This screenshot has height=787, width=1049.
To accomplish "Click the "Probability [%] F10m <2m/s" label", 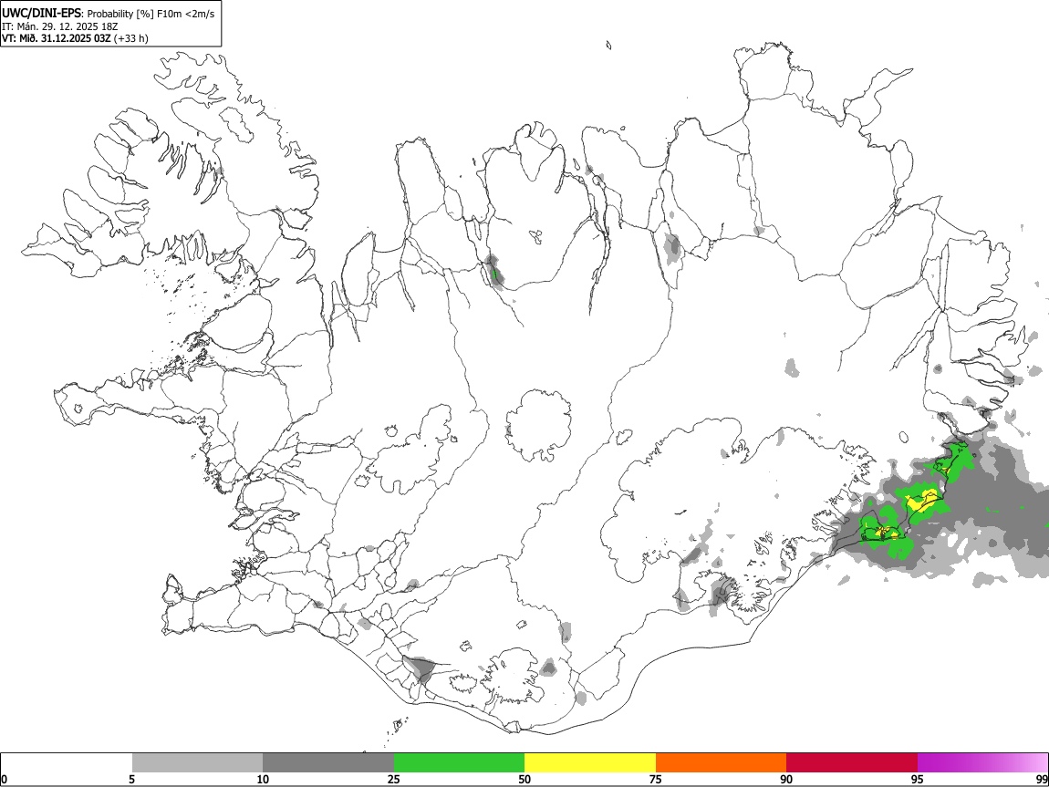I will 151,14.
